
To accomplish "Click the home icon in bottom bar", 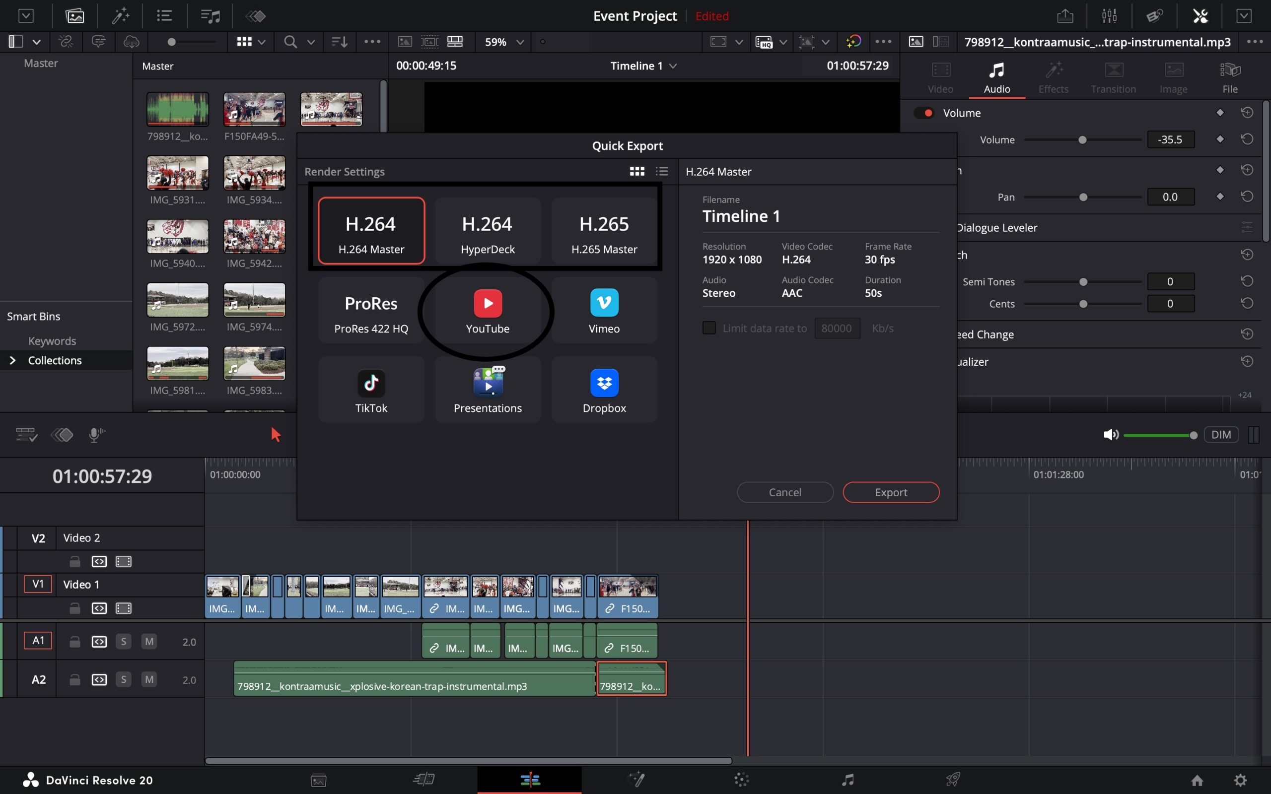I will click(1197, 780).
